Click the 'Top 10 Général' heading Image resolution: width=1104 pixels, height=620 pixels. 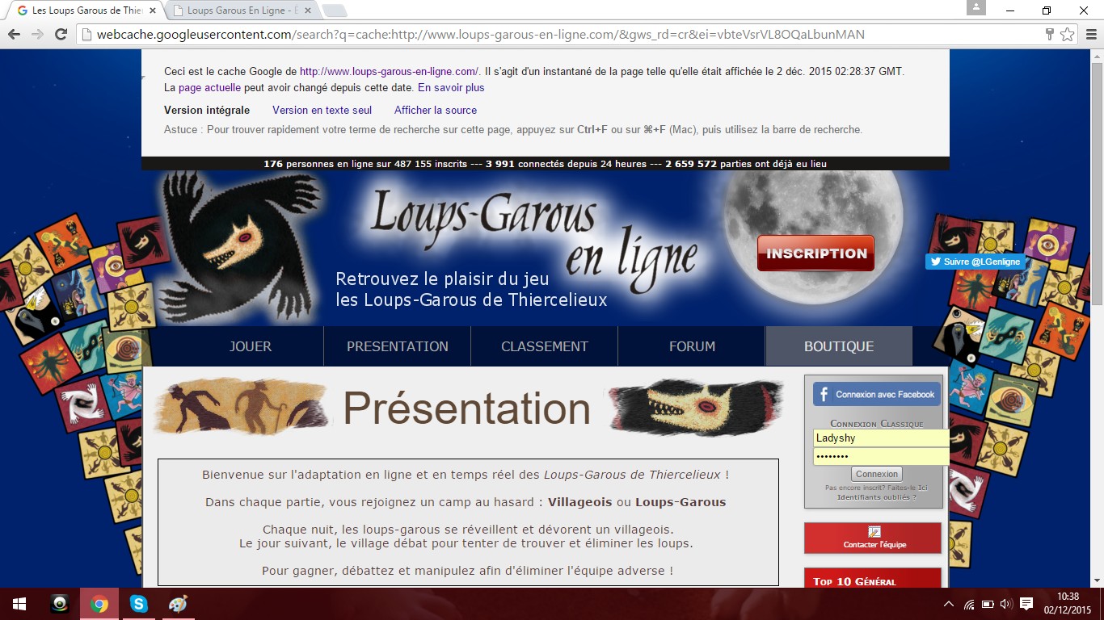(854, 581)
